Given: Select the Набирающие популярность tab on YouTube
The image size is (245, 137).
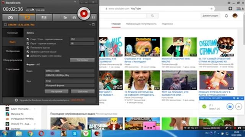Looking at the screenshot, I should coord(141,24).
